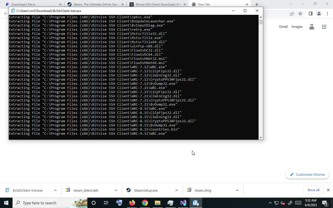Switch to the Steam, The Ultimate Online Game tab
The width and height of the screenshot is (333, 208).
point(95,4)
